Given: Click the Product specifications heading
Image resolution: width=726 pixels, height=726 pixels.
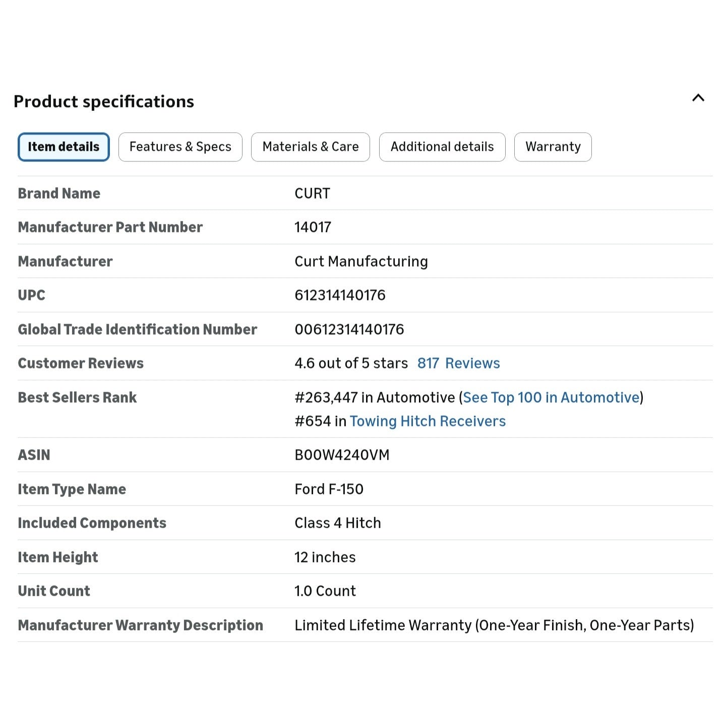Looking at the screenshot, I should coord(104,101).
